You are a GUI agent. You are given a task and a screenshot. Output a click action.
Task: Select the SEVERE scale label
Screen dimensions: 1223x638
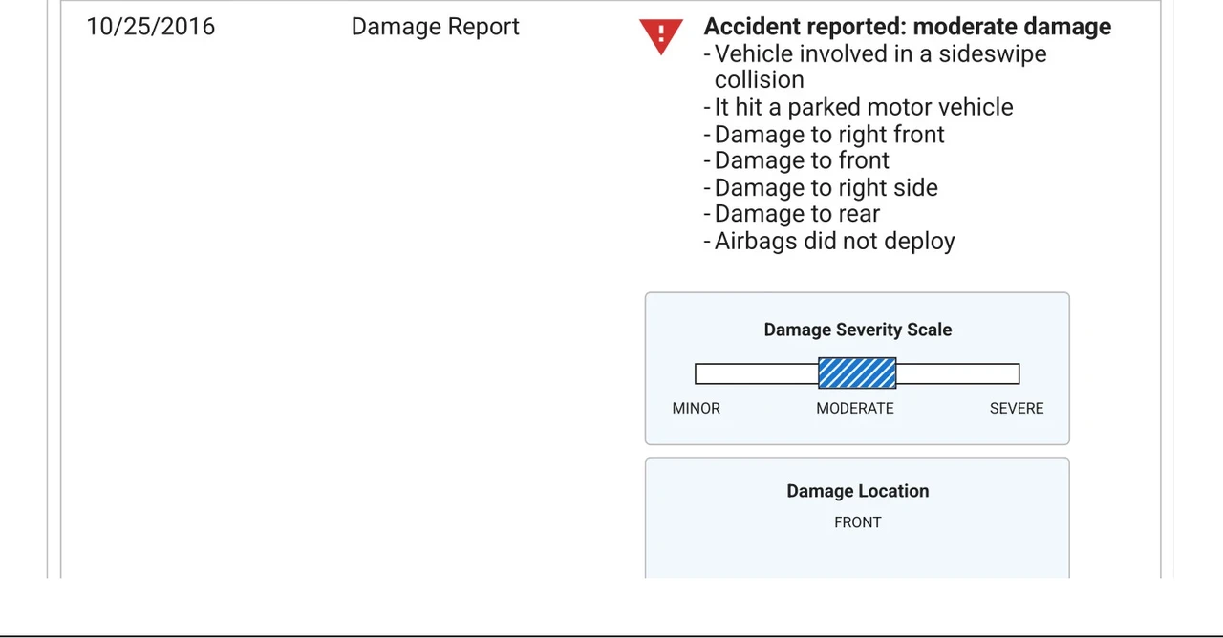pos(1017,408)
